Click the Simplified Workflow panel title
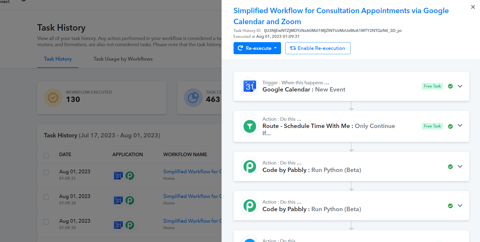480x242 pixels. point(341,16)
